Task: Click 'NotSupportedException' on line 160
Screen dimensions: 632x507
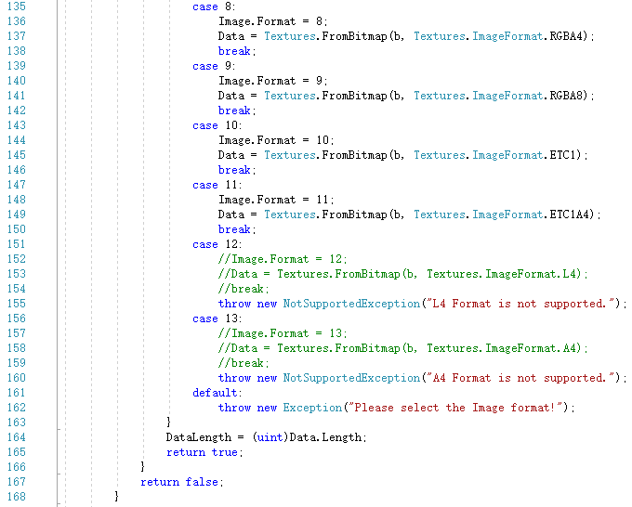Action: point(351,378)
